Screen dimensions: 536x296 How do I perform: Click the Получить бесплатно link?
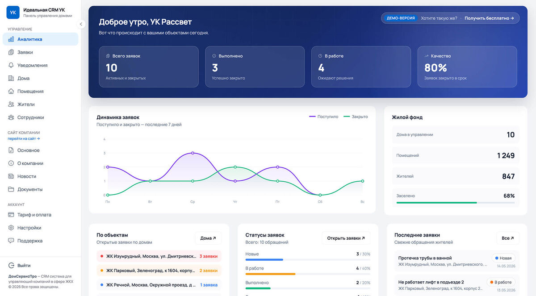tap(489, 18)
